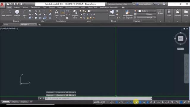
Task: Expand the Proprietà panel
Action: click(138, 21)
